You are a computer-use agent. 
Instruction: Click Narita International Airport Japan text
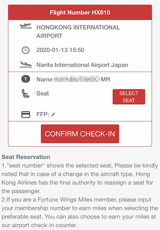pos(82,65)
